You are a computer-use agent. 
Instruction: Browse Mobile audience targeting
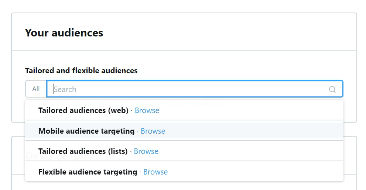(153, 131)
